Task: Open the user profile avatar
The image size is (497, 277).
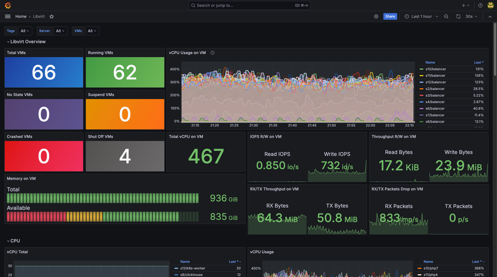Action: [490, 5]
